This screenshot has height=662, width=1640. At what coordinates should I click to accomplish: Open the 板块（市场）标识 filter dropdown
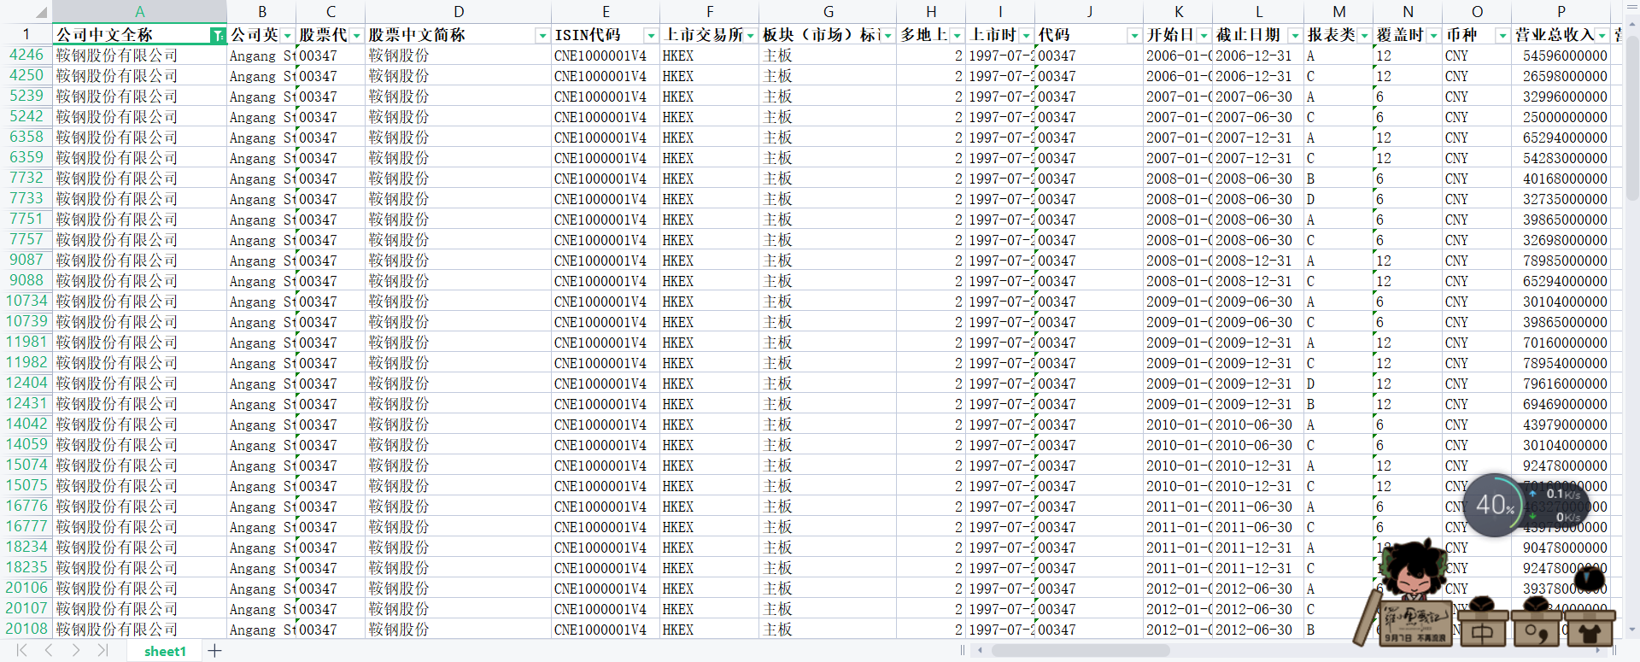(x=888, y=36)
